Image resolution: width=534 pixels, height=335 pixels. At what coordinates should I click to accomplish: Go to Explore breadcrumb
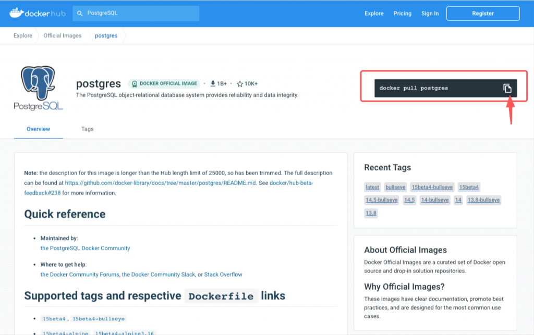[23, 36]
